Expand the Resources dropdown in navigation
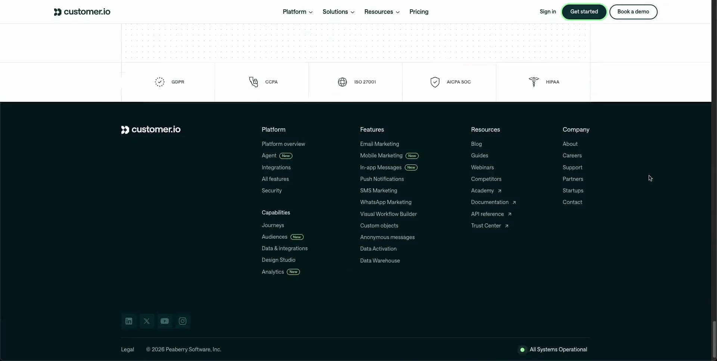Image resolution: width=717 pixels, height=361 pixels. click(x=382, y=12)
